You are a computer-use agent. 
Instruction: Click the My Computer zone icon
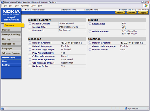126,109
